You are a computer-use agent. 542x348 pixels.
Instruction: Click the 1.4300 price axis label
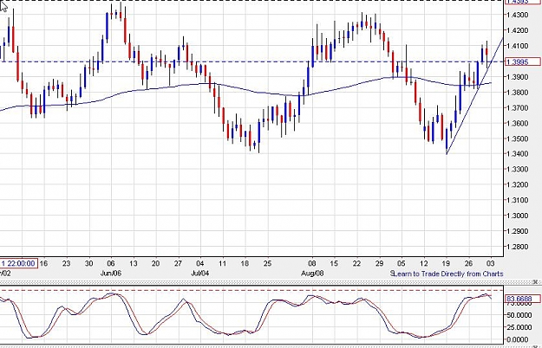[x=518, y=15]
